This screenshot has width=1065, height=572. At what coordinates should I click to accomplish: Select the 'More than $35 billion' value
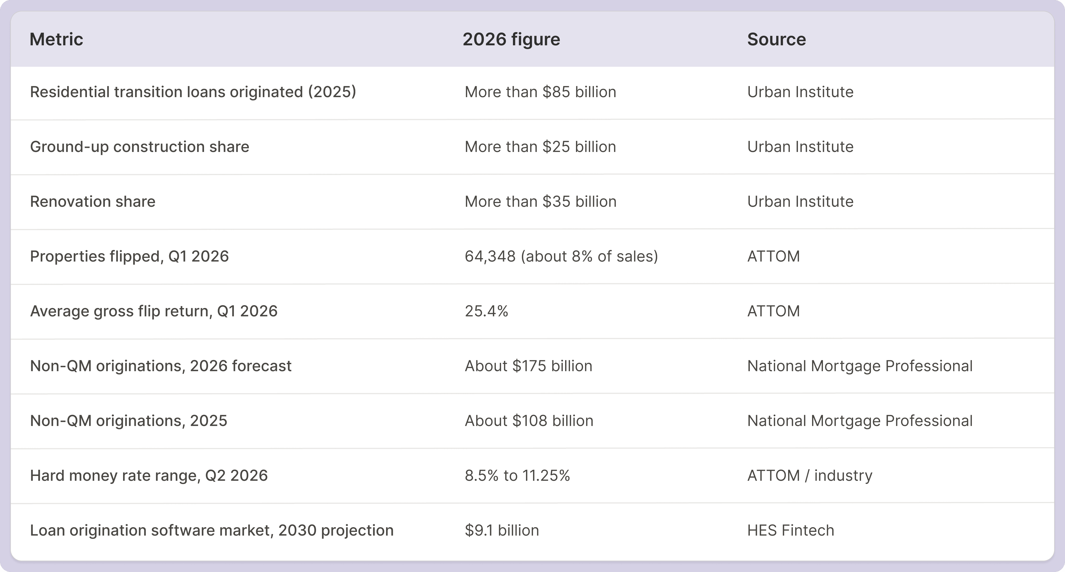click(540, 202)
